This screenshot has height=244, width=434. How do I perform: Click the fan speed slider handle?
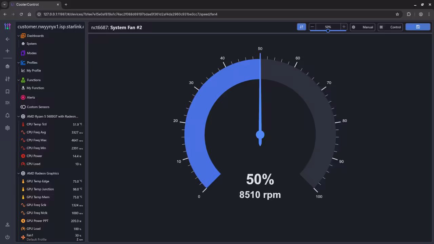pyautogui.click(x=328, y=31)
